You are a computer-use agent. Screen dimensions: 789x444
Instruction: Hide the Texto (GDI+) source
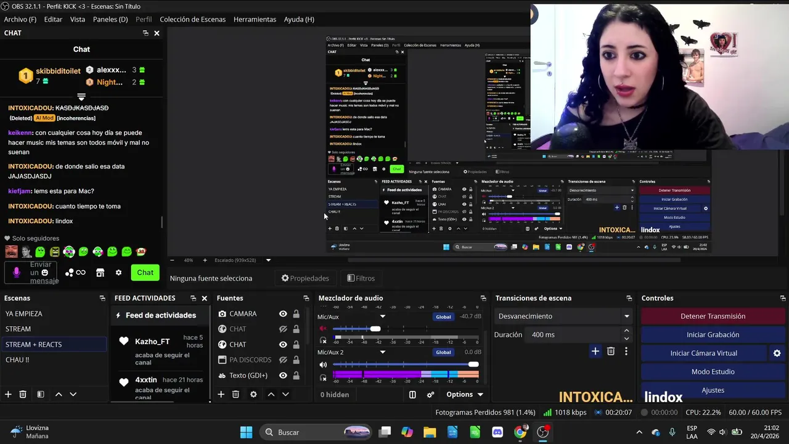click(x=283, y=376)
